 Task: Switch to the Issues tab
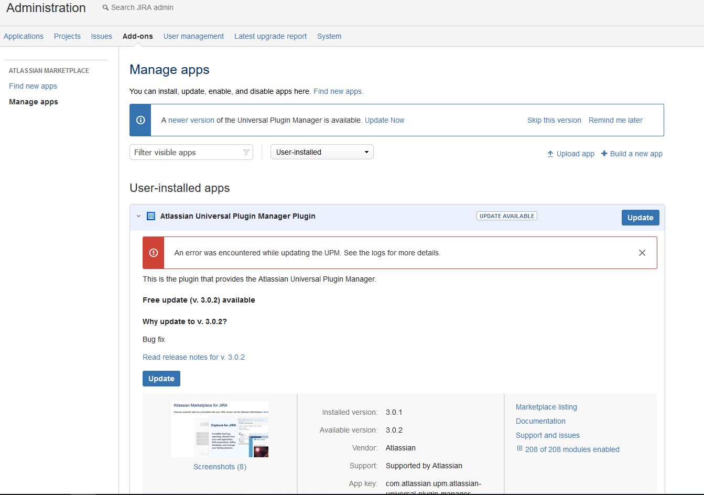[x=102, y=36]
